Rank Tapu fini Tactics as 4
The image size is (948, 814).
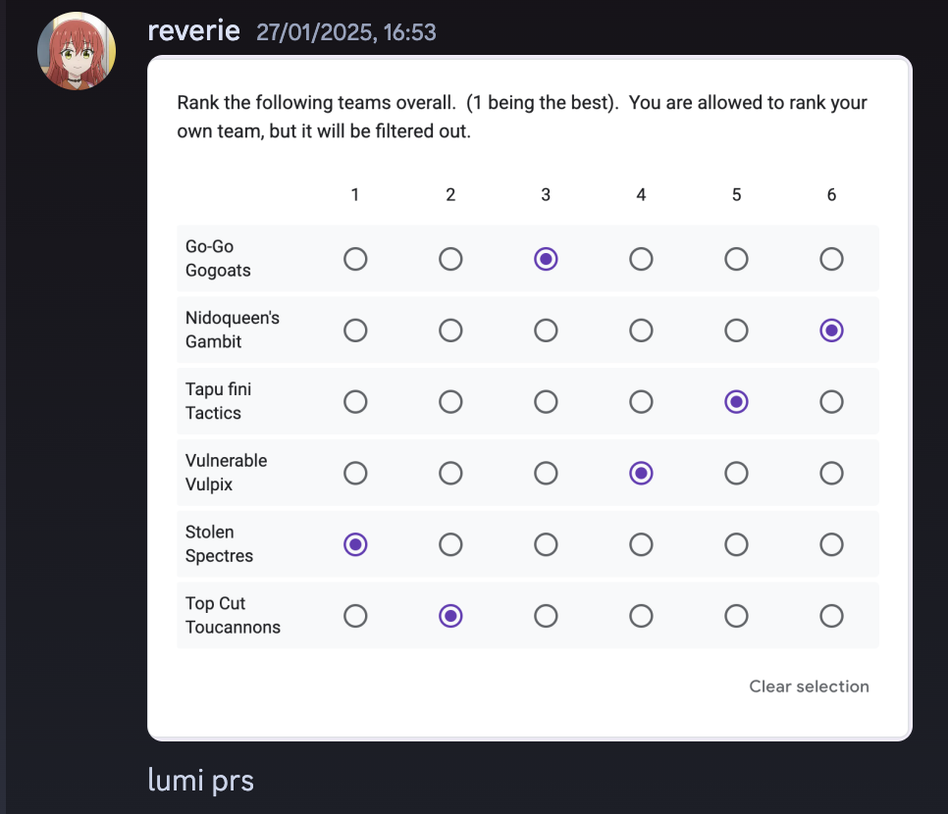641,402
